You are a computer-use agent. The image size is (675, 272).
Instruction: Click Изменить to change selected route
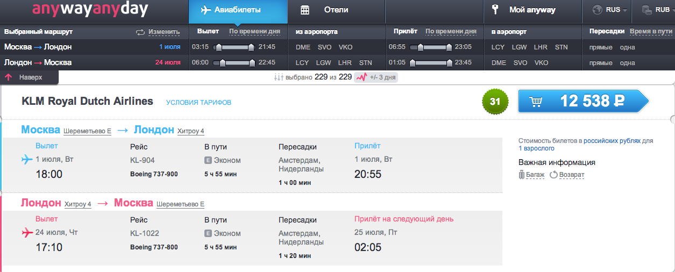(x=164, y=32)
